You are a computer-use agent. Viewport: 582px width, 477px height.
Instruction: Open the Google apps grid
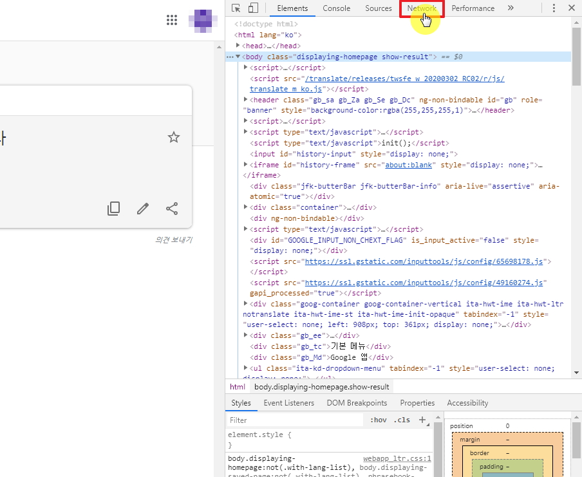point(172,20)
